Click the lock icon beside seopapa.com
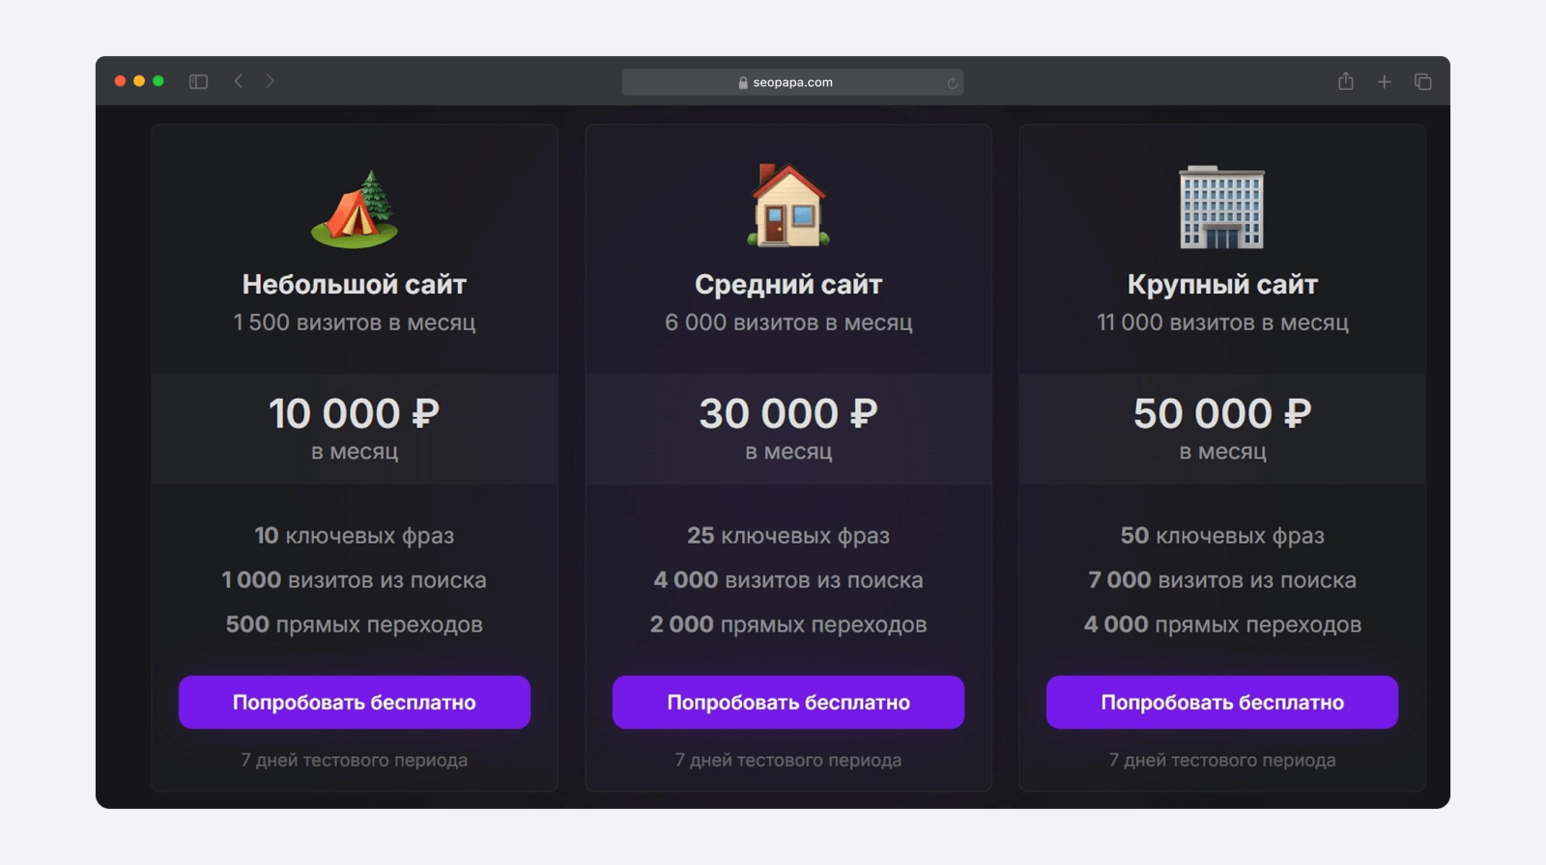The width and height of the screenshot is (1546, 865). tap(743, 83)
